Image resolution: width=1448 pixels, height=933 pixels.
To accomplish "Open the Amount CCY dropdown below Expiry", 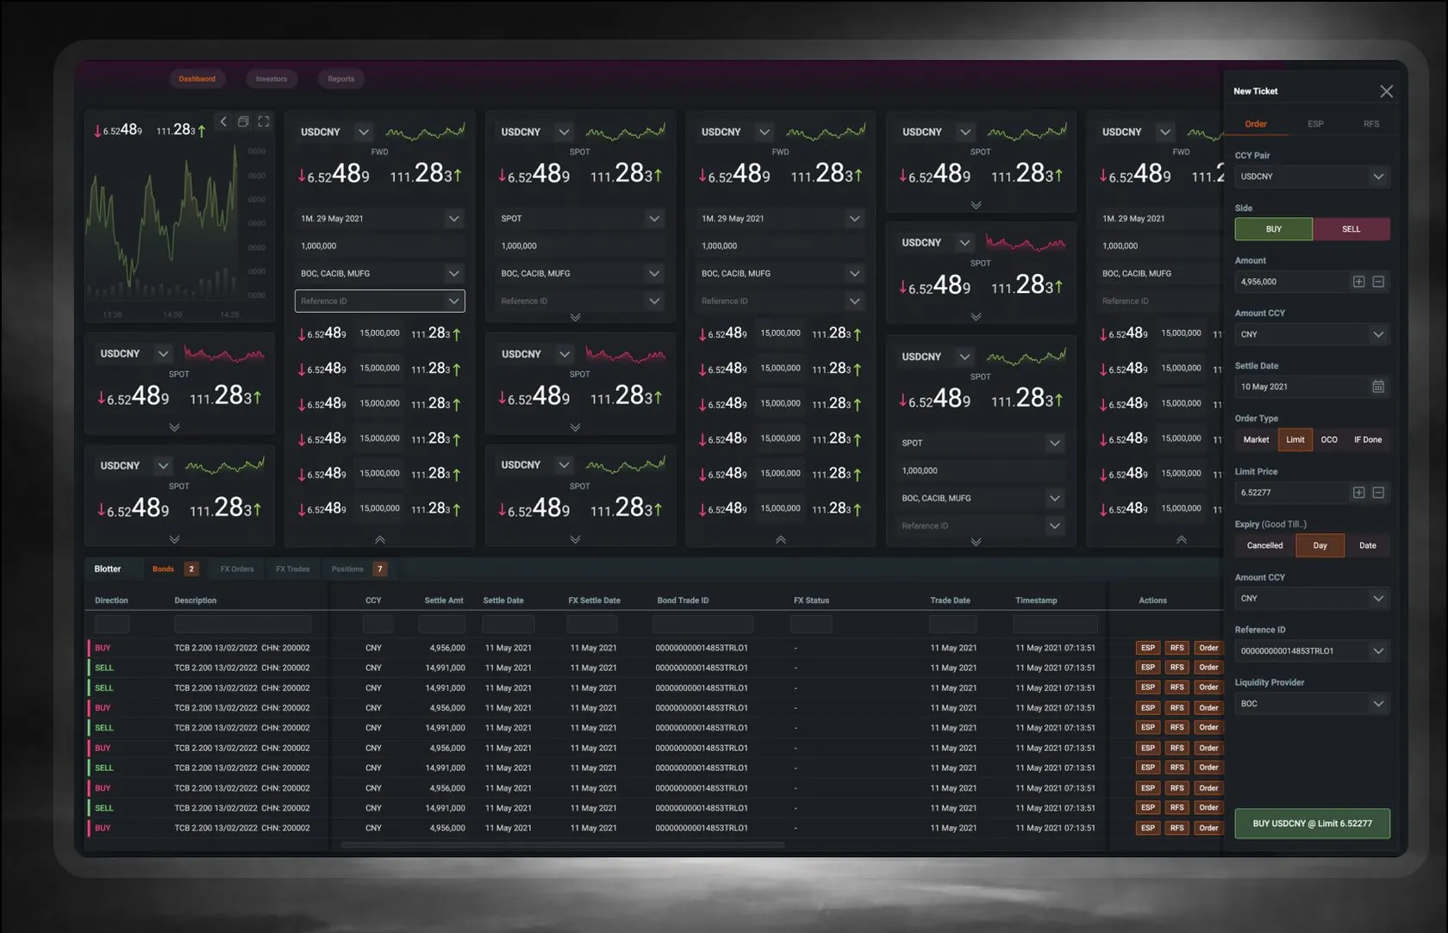I will point(1312,599).
